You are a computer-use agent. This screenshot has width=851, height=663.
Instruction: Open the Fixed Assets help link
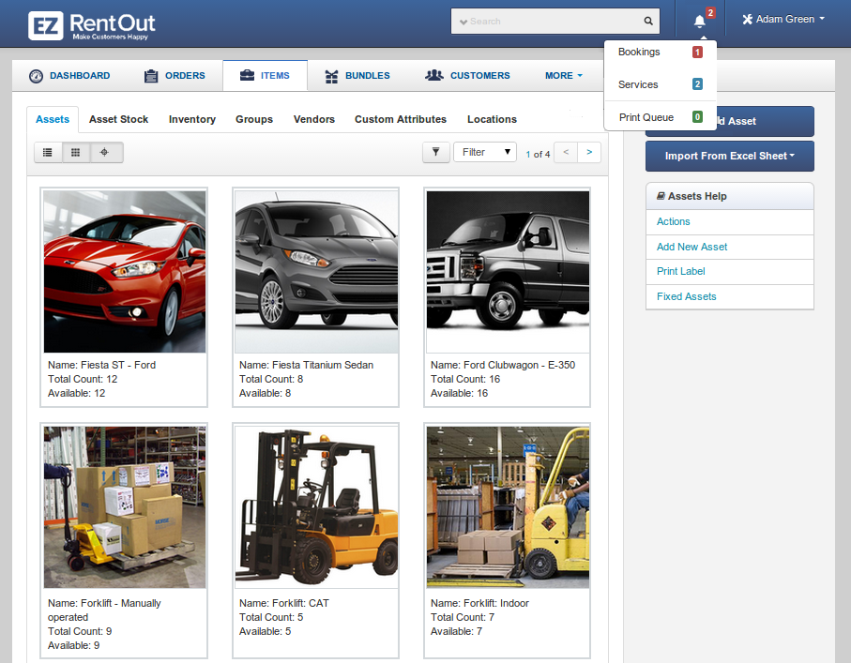click(687, 296)
